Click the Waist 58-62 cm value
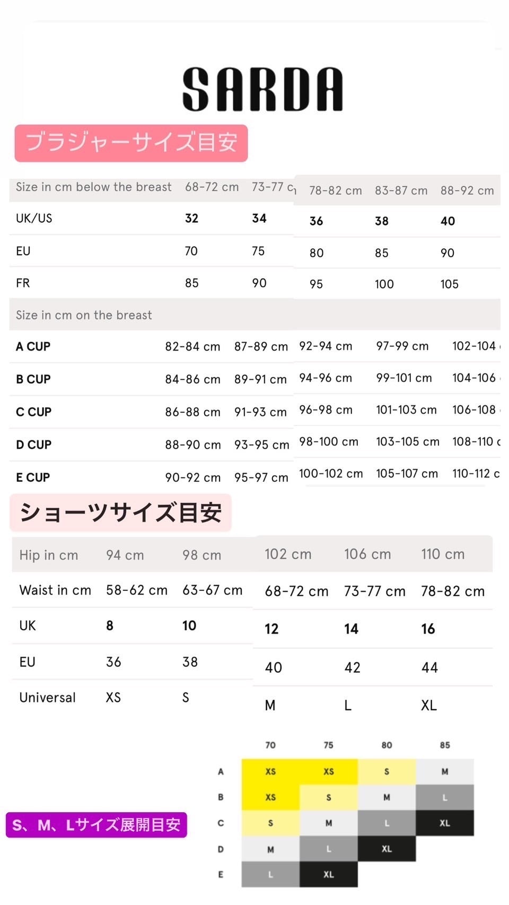 tap(136, 590)
